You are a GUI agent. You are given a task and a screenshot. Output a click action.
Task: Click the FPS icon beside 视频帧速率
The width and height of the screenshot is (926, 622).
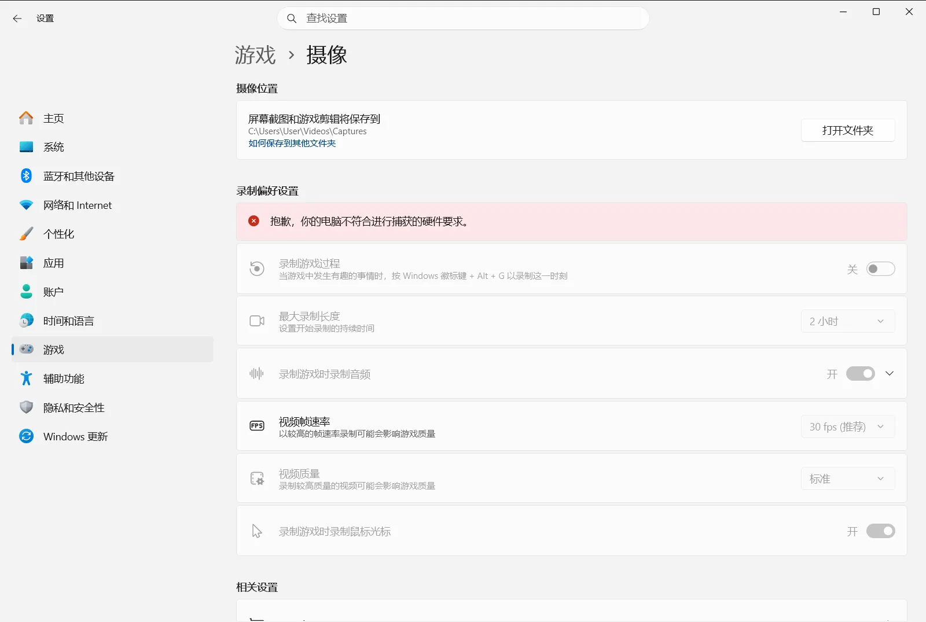[x=257, y=426]
